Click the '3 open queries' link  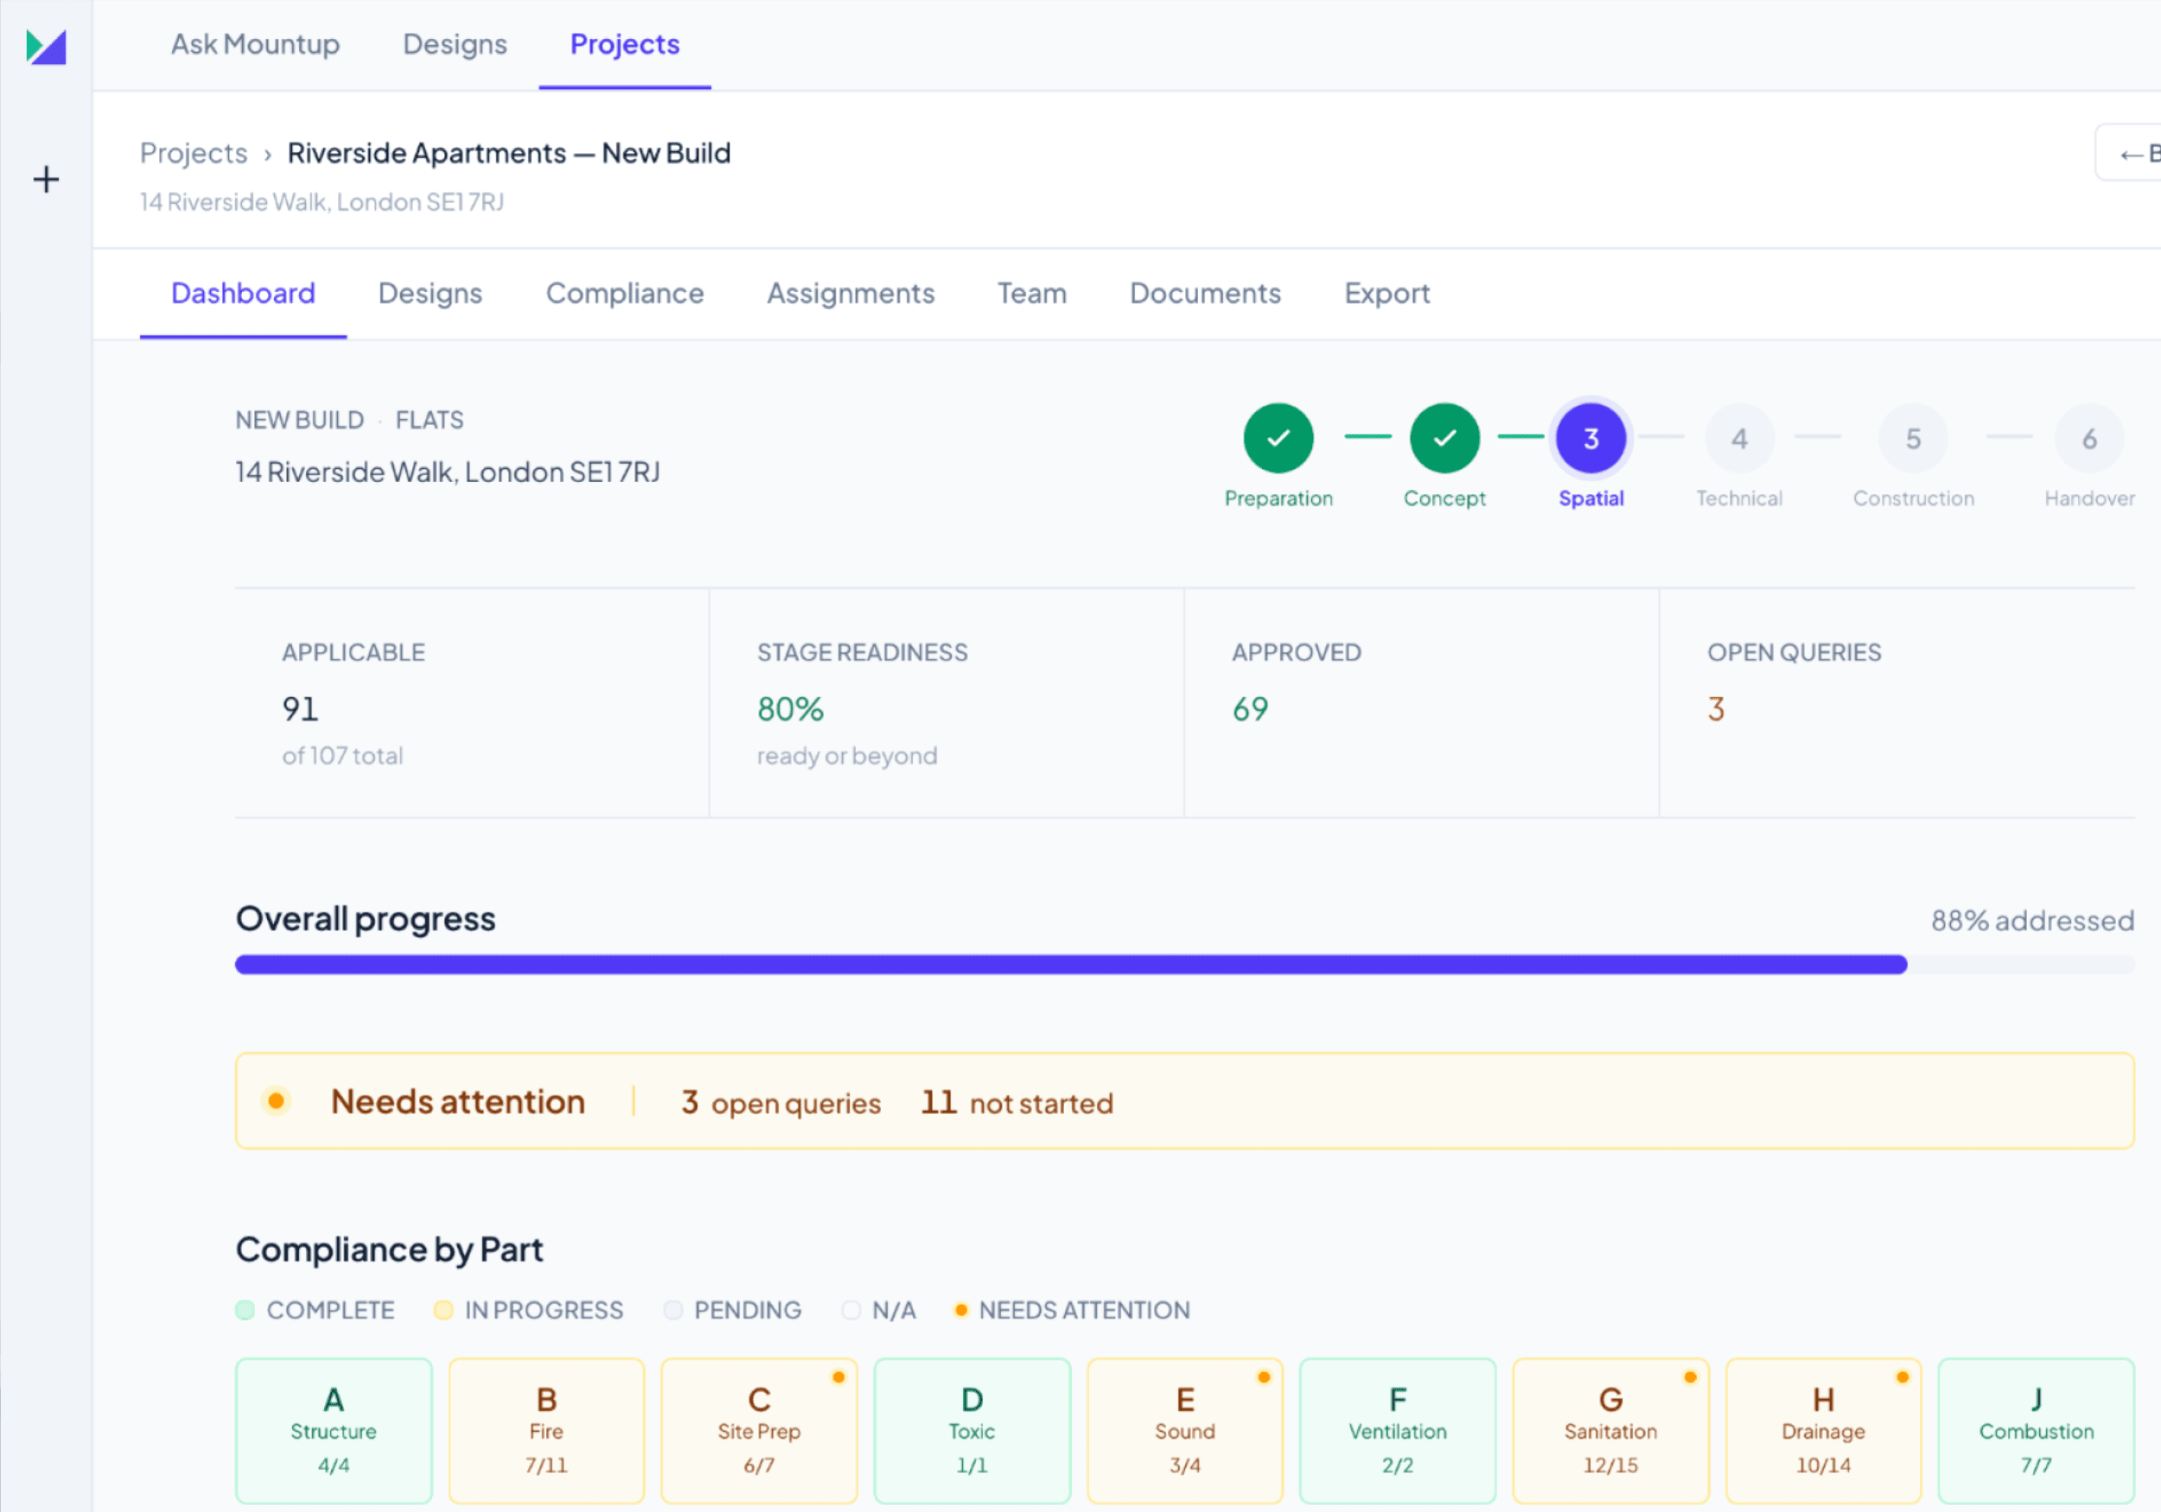781,1102
